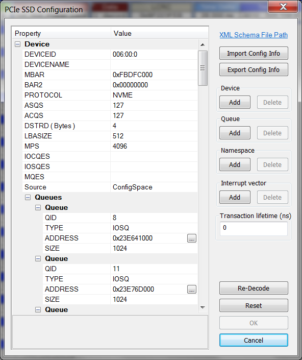Collapse the Queues tree node

coord(28,197)
